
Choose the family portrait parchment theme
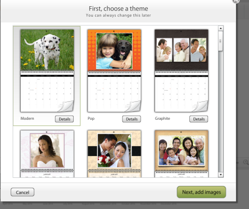(x=182, y=154)
